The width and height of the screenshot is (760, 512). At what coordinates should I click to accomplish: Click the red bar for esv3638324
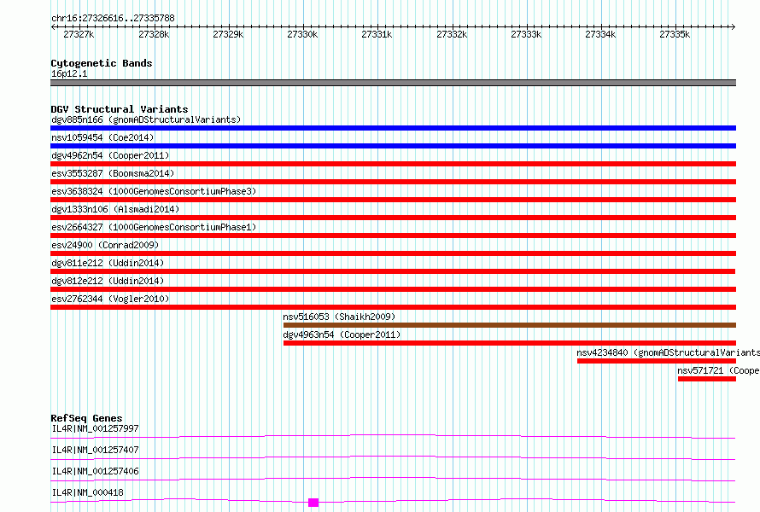[393, 200]
